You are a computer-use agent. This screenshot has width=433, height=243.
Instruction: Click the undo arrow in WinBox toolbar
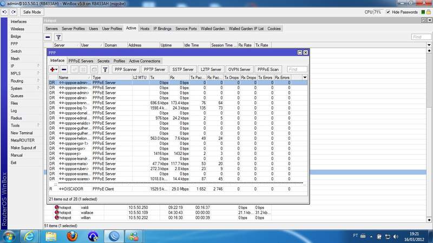[5, 11]
